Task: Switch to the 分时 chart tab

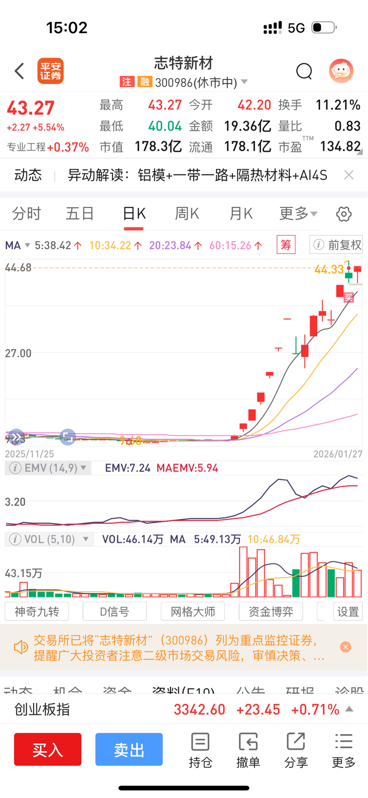Action: click(x=26, y=213)
